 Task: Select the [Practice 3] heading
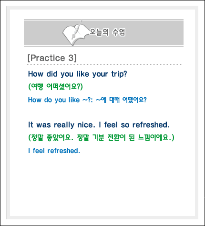pyautogui.click(x=52, y=58)
